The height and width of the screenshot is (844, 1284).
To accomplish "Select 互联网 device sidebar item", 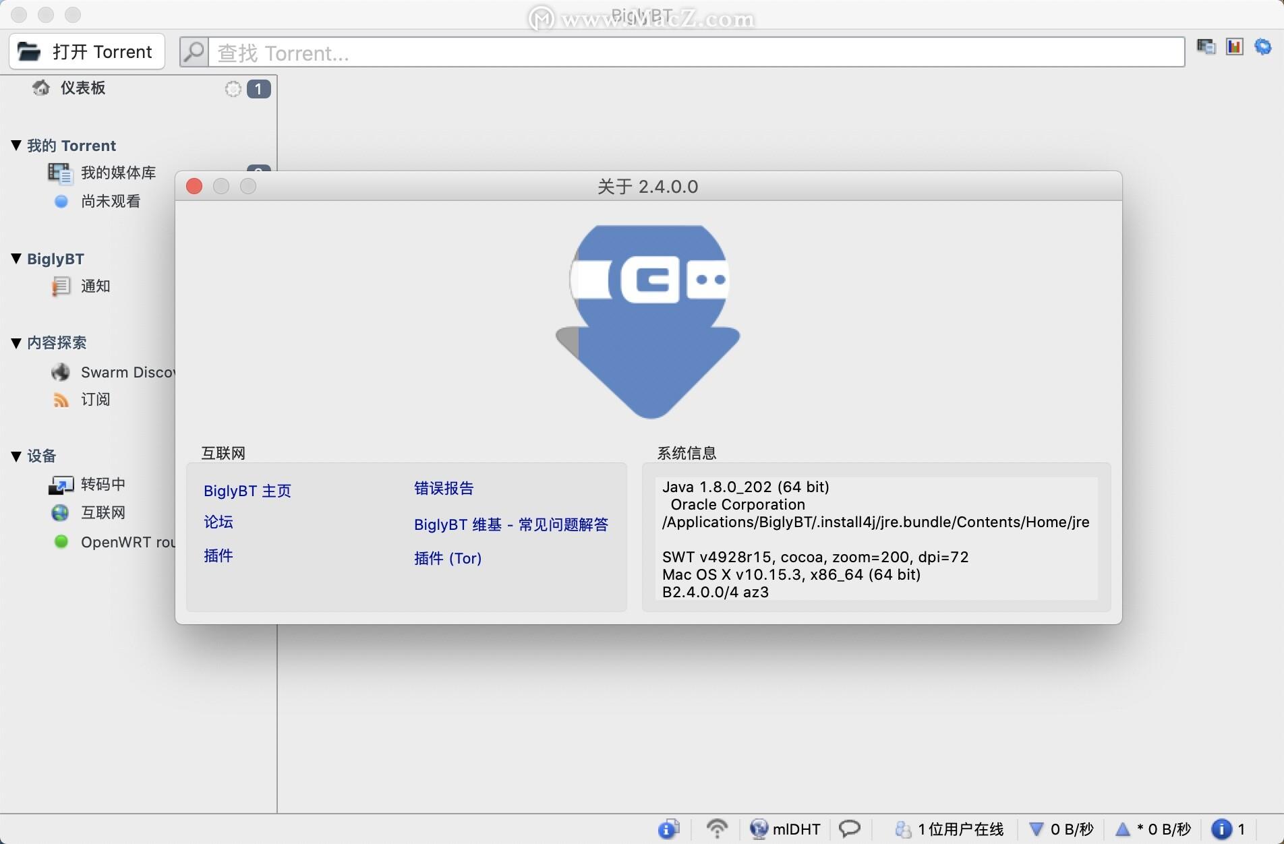I will pyautogui.click(x=103, y=512).
